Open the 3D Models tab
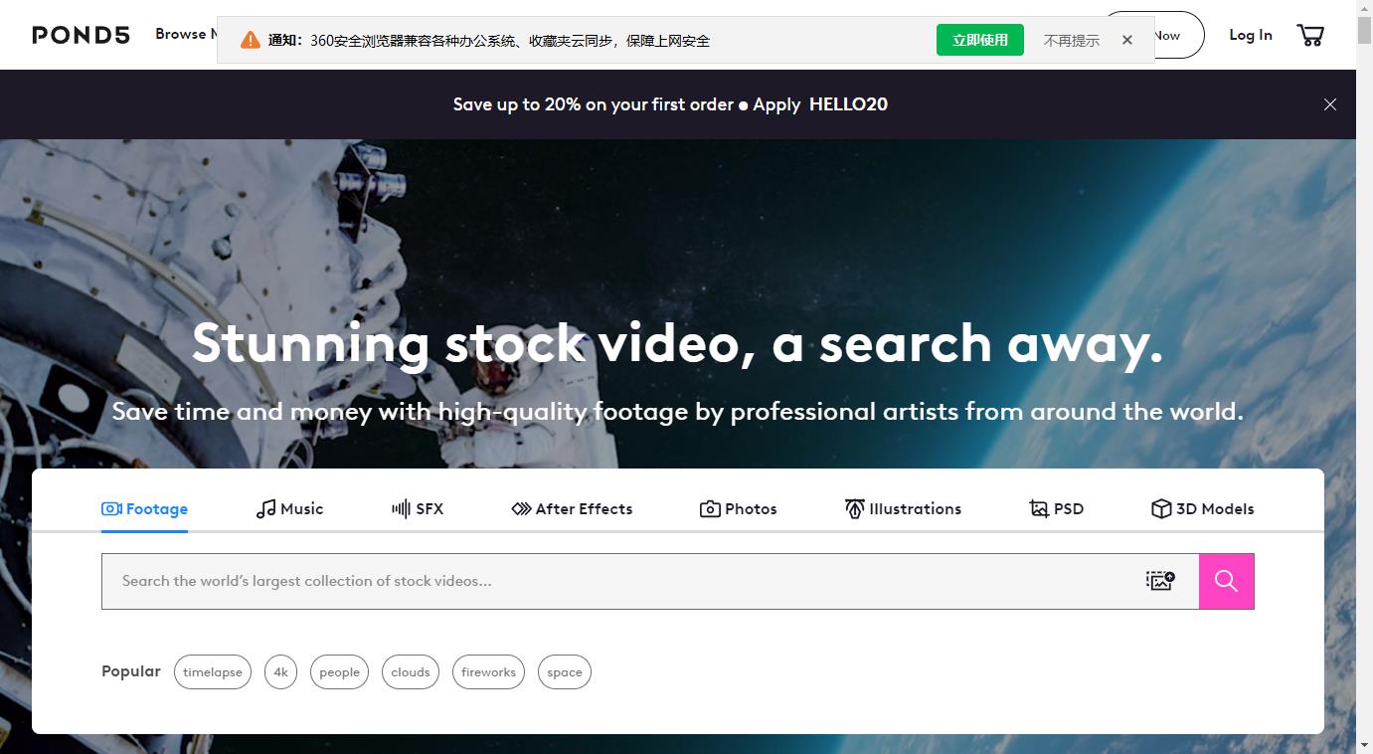The height and width of the screenshot is (754, 1373). pyautogui.click(x=1203, y=509)
